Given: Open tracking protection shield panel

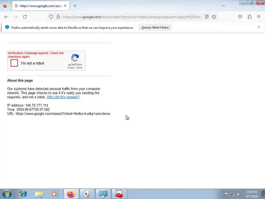Looking at the screenshot, I should click(x=51, y=17).
